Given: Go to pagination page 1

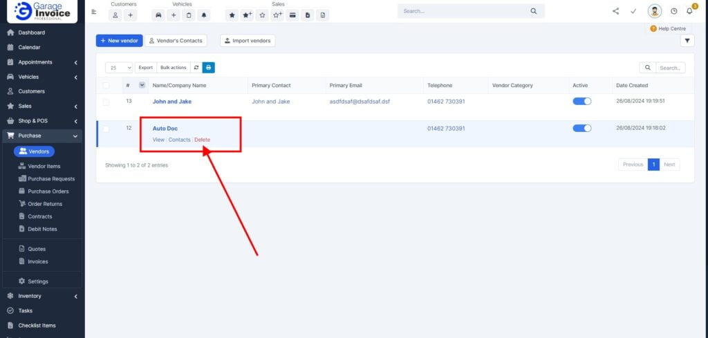Looking at the screenshot, I should (x=653, y=165).
